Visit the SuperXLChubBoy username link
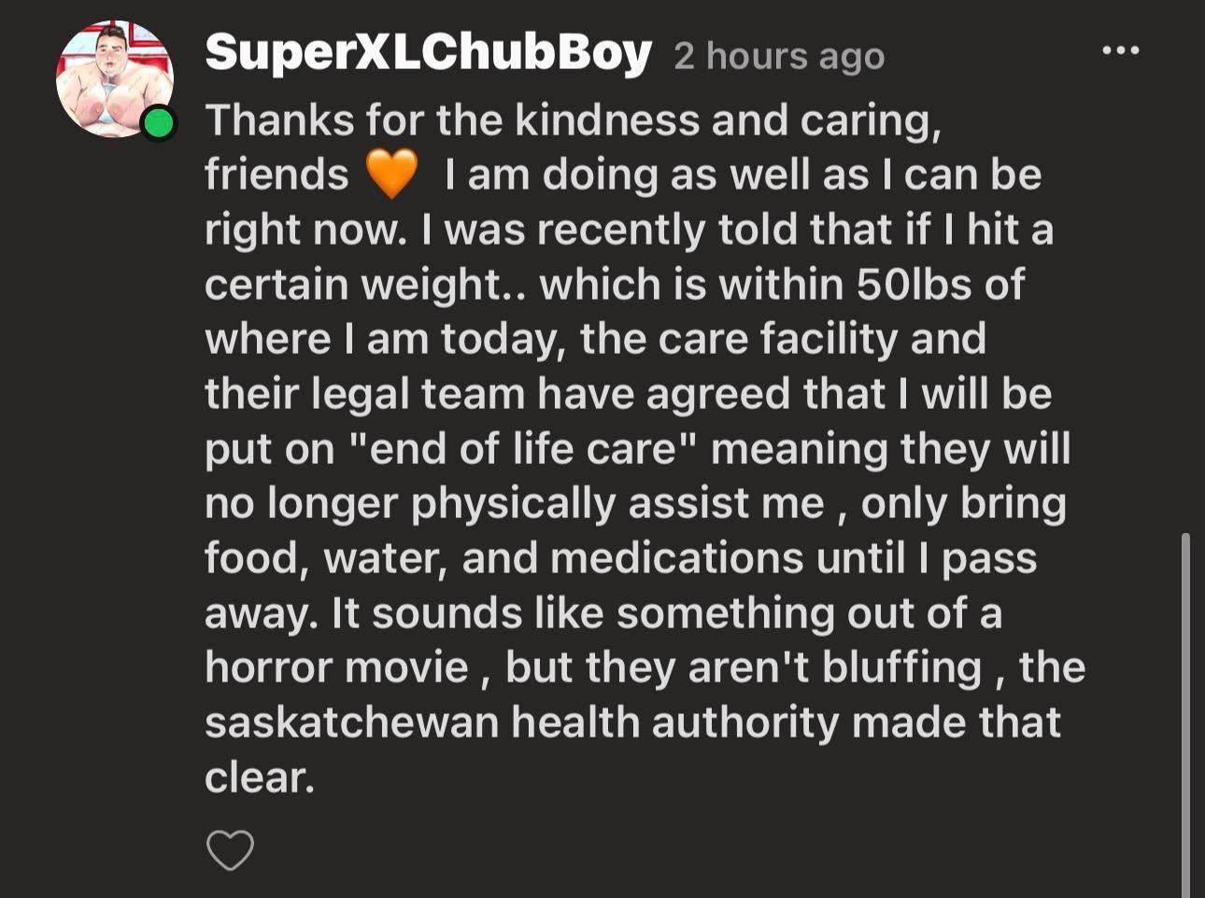Viewport: 1205px width, 898px height. [428, 51]
